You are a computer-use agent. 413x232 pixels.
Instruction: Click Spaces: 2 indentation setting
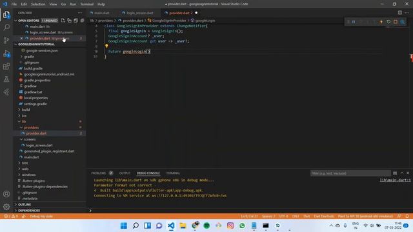(268, 217)
